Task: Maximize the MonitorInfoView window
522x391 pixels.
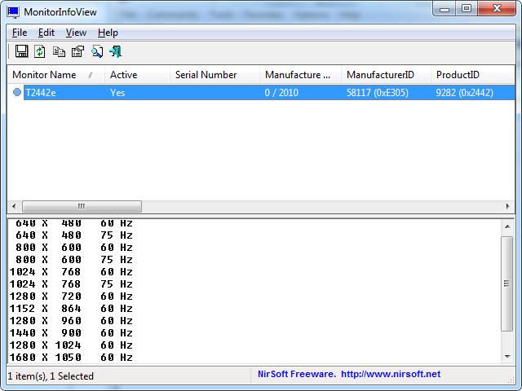Action: click(467, 9)
